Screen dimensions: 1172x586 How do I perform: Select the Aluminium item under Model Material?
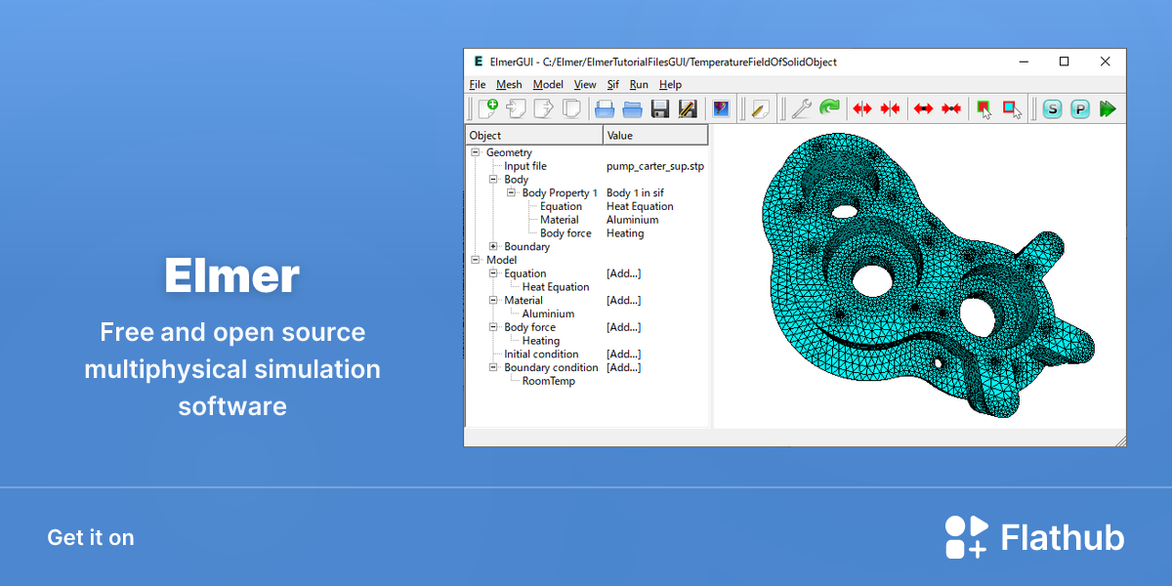[x=548, y=314]
